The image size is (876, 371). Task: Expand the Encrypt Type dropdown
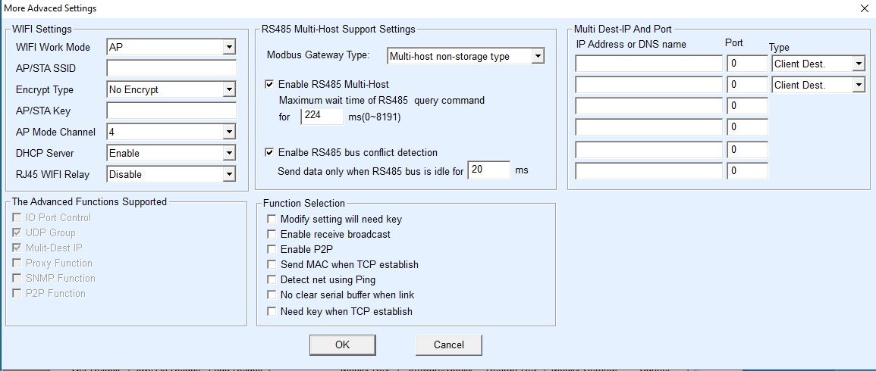171,89
